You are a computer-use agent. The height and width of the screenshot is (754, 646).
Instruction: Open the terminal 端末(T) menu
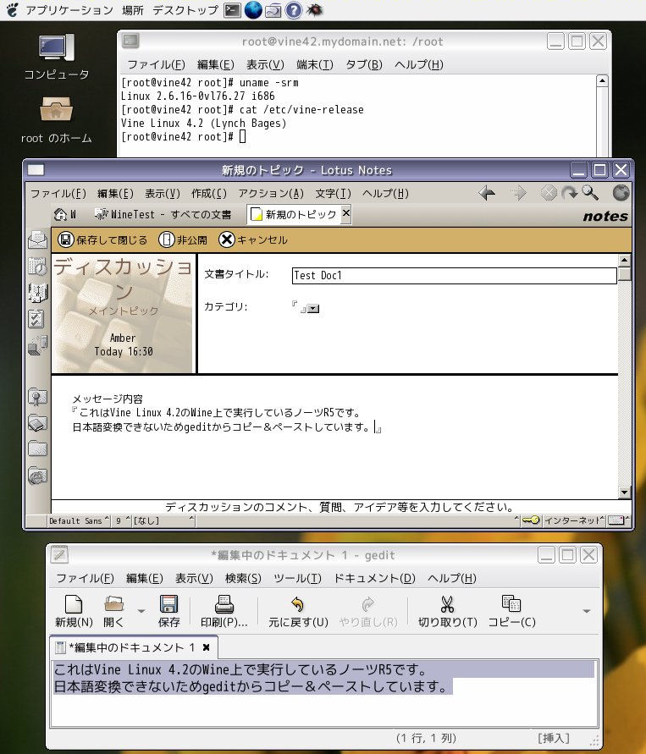coord(315,64)
